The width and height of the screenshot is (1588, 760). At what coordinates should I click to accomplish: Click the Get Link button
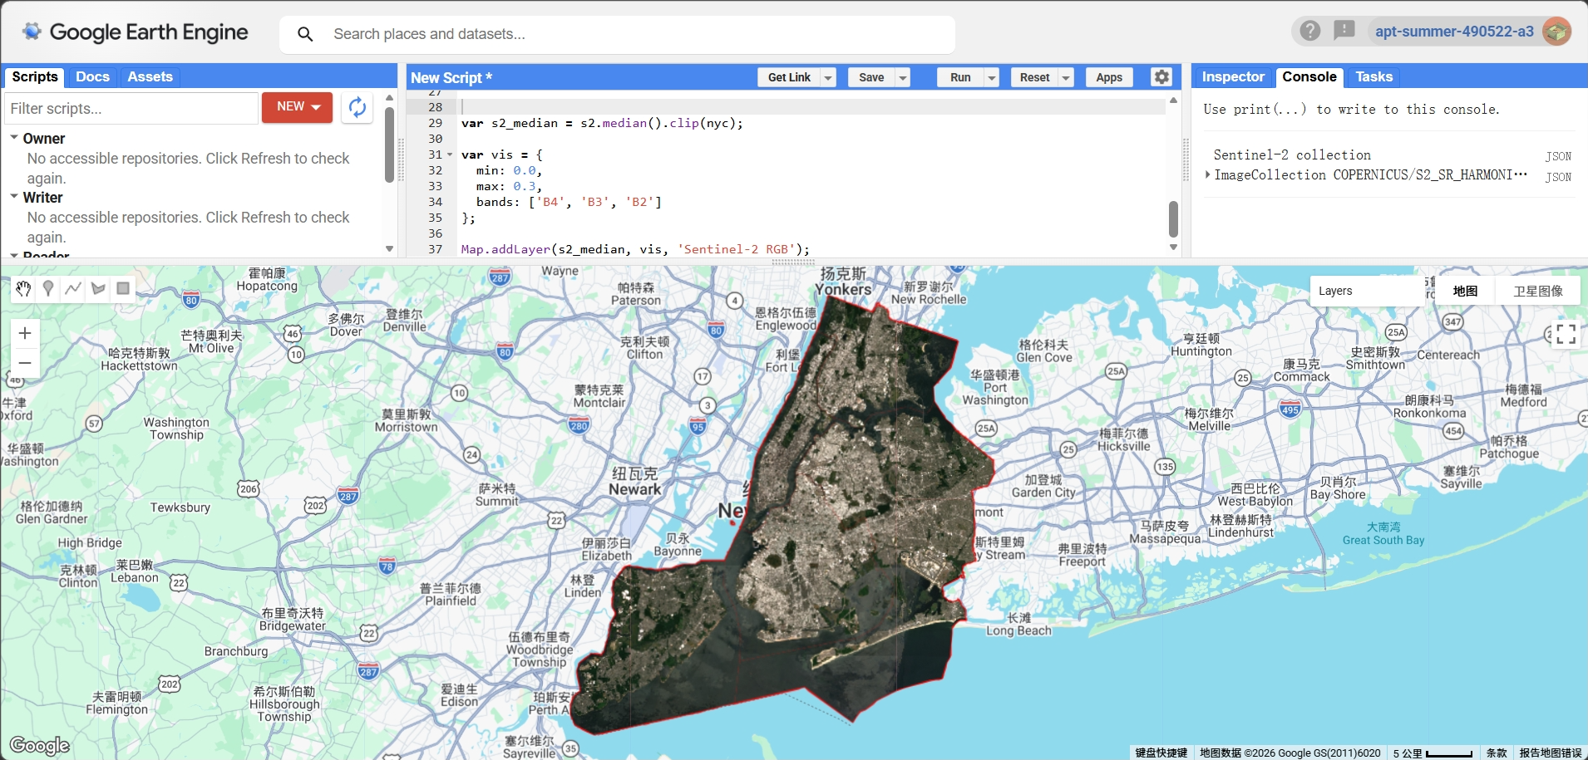[789, 77]
